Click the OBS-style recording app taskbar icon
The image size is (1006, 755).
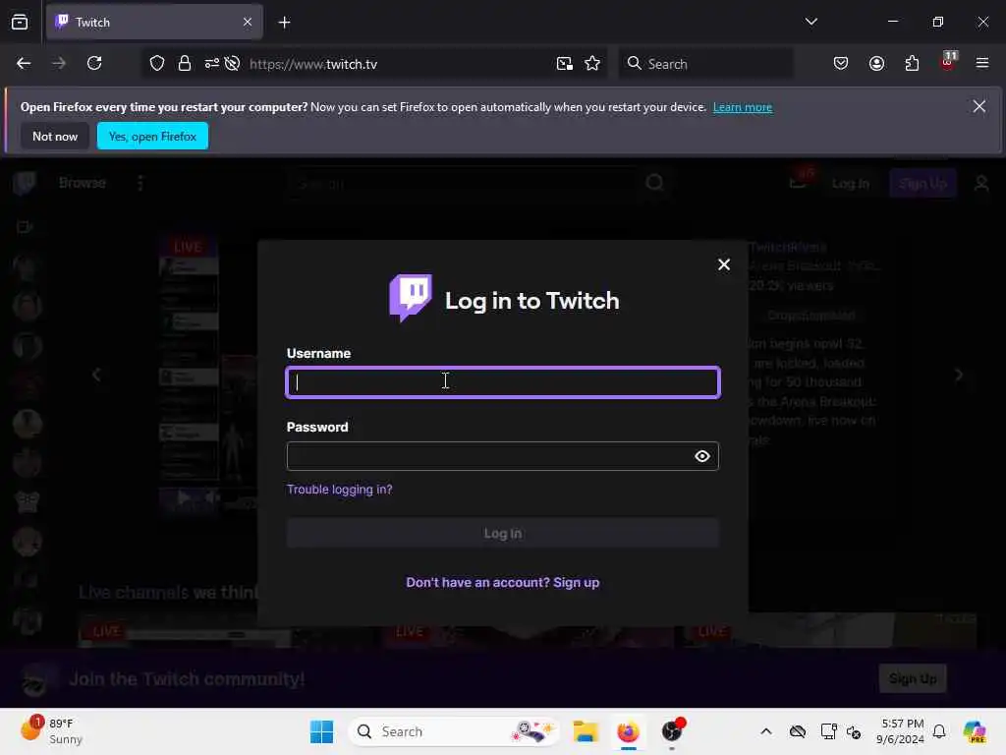point(672,731)
